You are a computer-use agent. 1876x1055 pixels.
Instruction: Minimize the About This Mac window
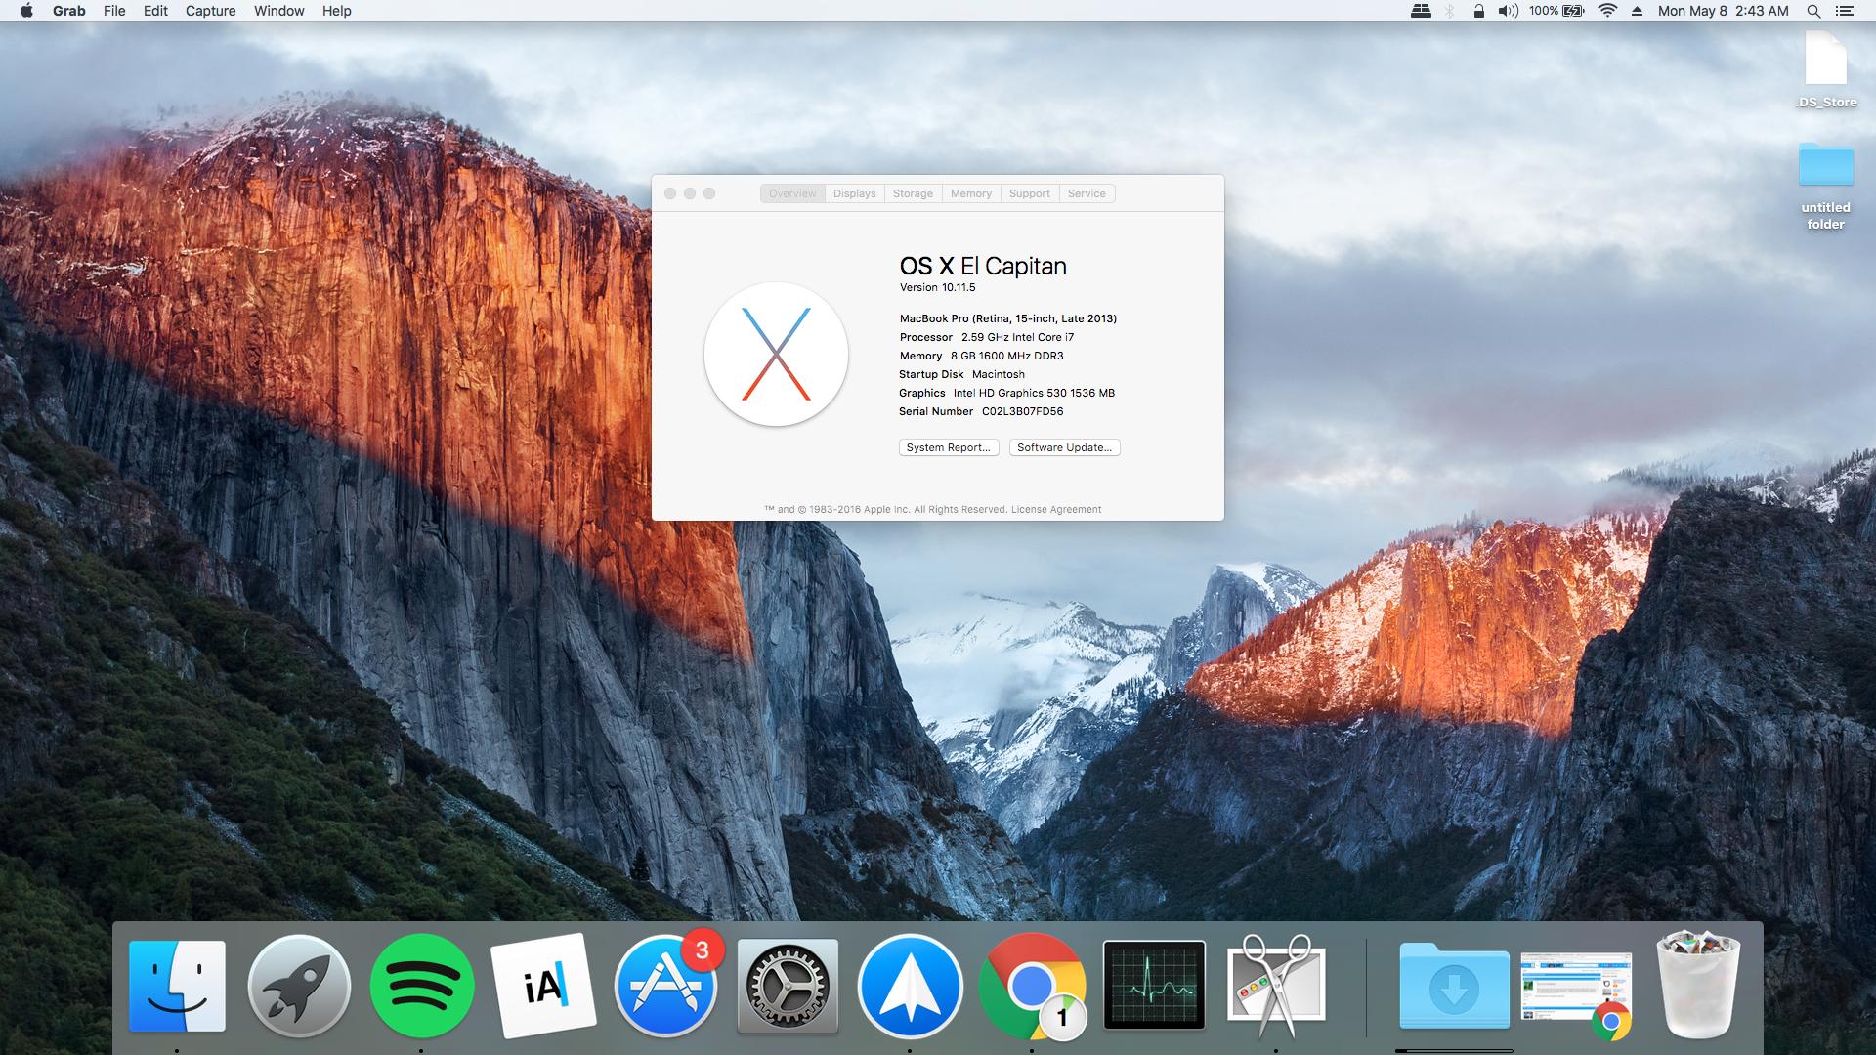click(x=690, y=193)
